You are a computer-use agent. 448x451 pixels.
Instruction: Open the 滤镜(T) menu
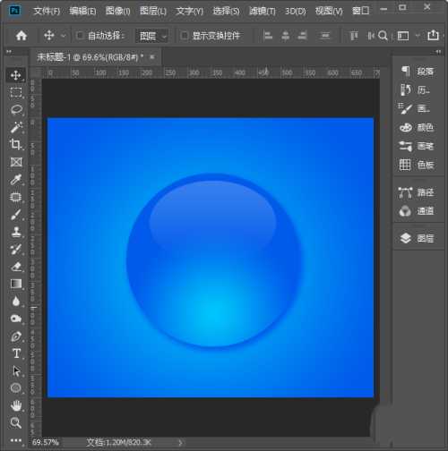pyautogui.click(x=263, y=12)
